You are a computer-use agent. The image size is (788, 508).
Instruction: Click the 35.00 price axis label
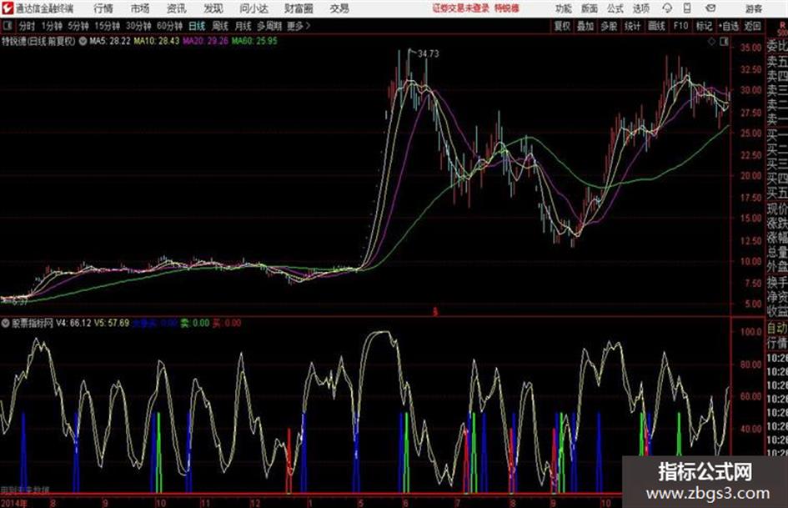[x=750, y=48]
